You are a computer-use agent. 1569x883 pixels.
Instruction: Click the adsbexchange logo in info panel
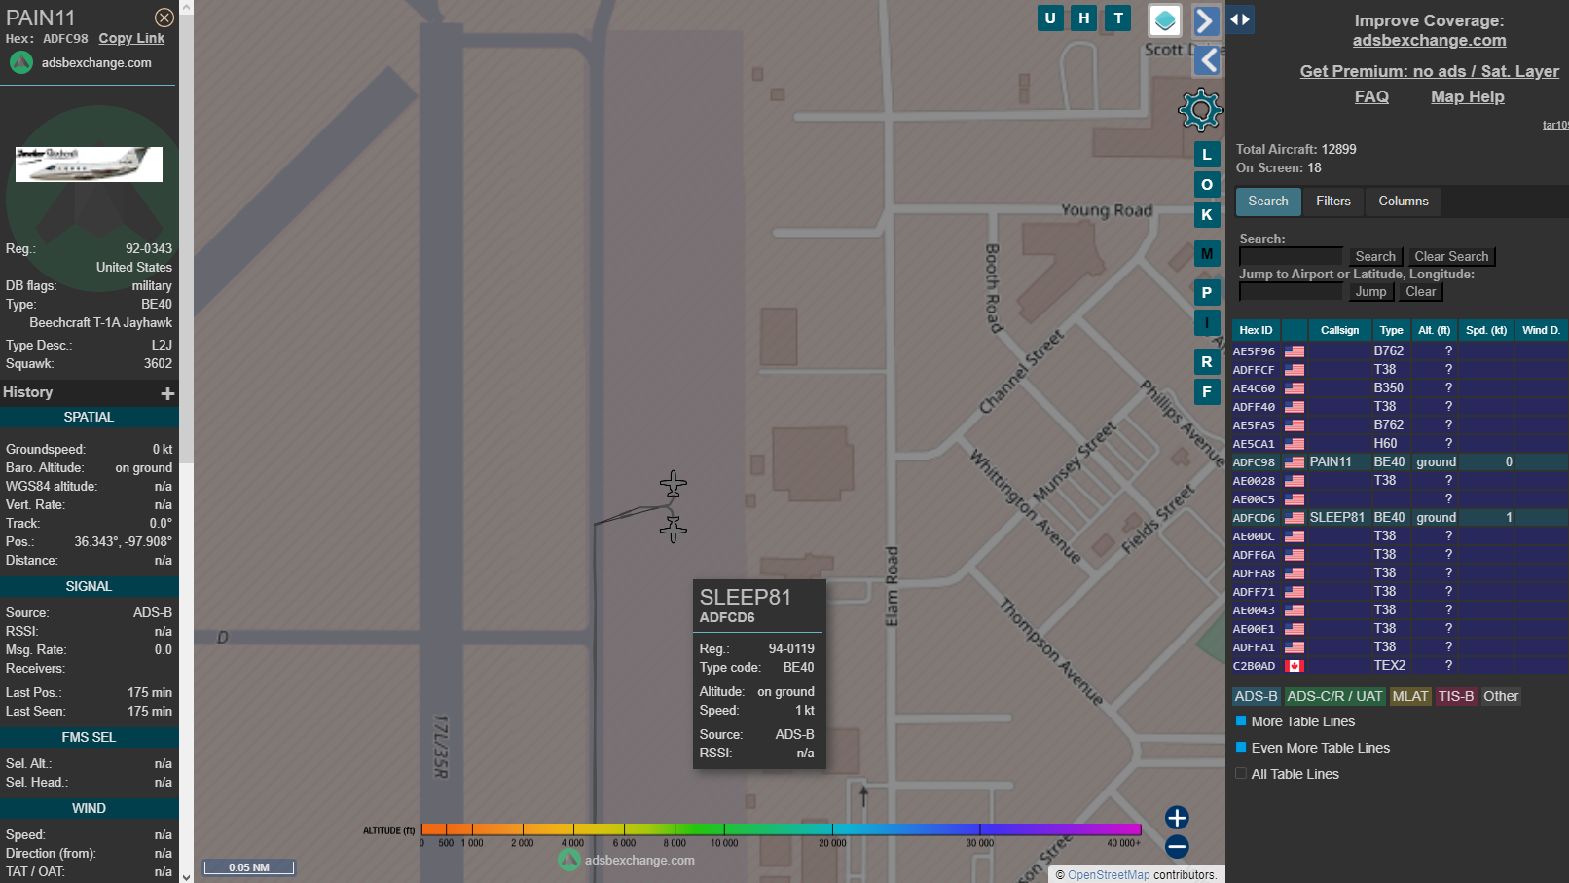21,62
